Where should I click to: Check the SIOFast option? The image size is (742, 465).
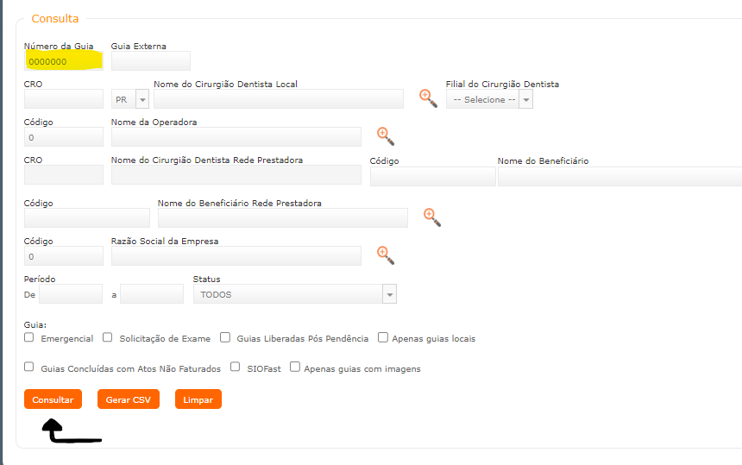(236, 368)
